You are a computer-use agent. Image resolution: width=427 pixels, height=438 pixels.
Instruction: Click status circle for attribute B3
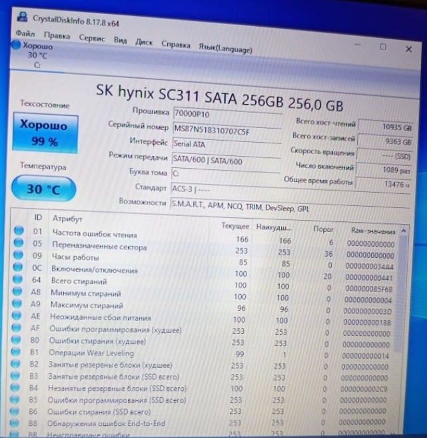(x=15, y=375)
